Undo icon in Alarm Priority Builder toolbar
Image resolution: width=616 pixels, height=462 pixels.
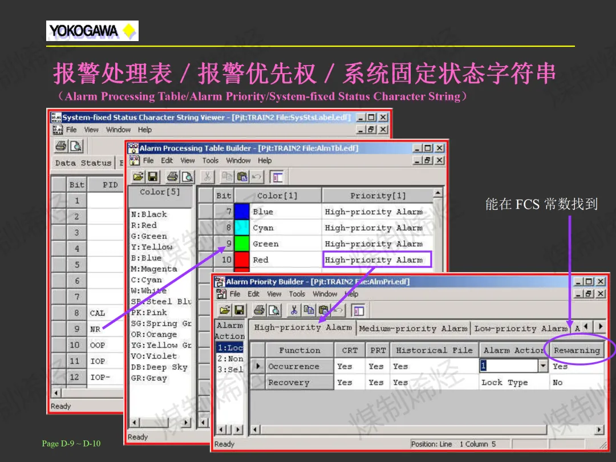click(338, 310)
